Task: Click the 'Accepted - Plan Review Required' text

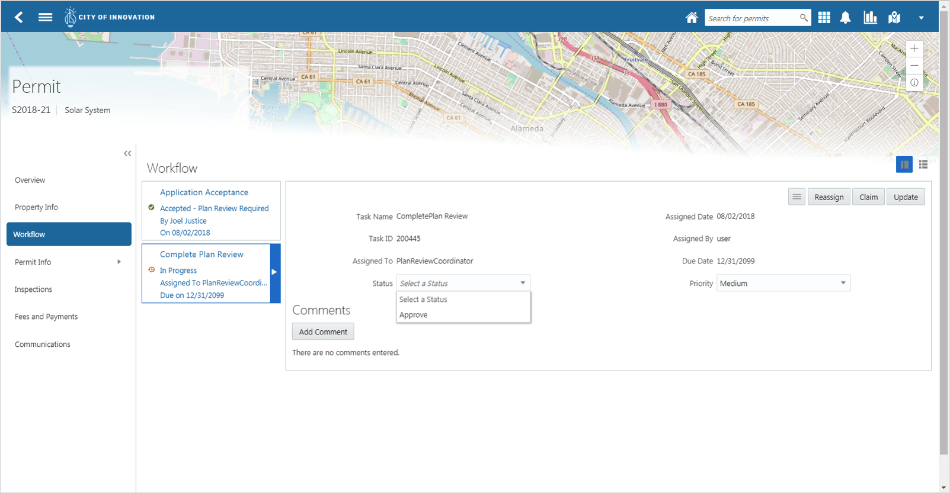Action: [215, 208]
